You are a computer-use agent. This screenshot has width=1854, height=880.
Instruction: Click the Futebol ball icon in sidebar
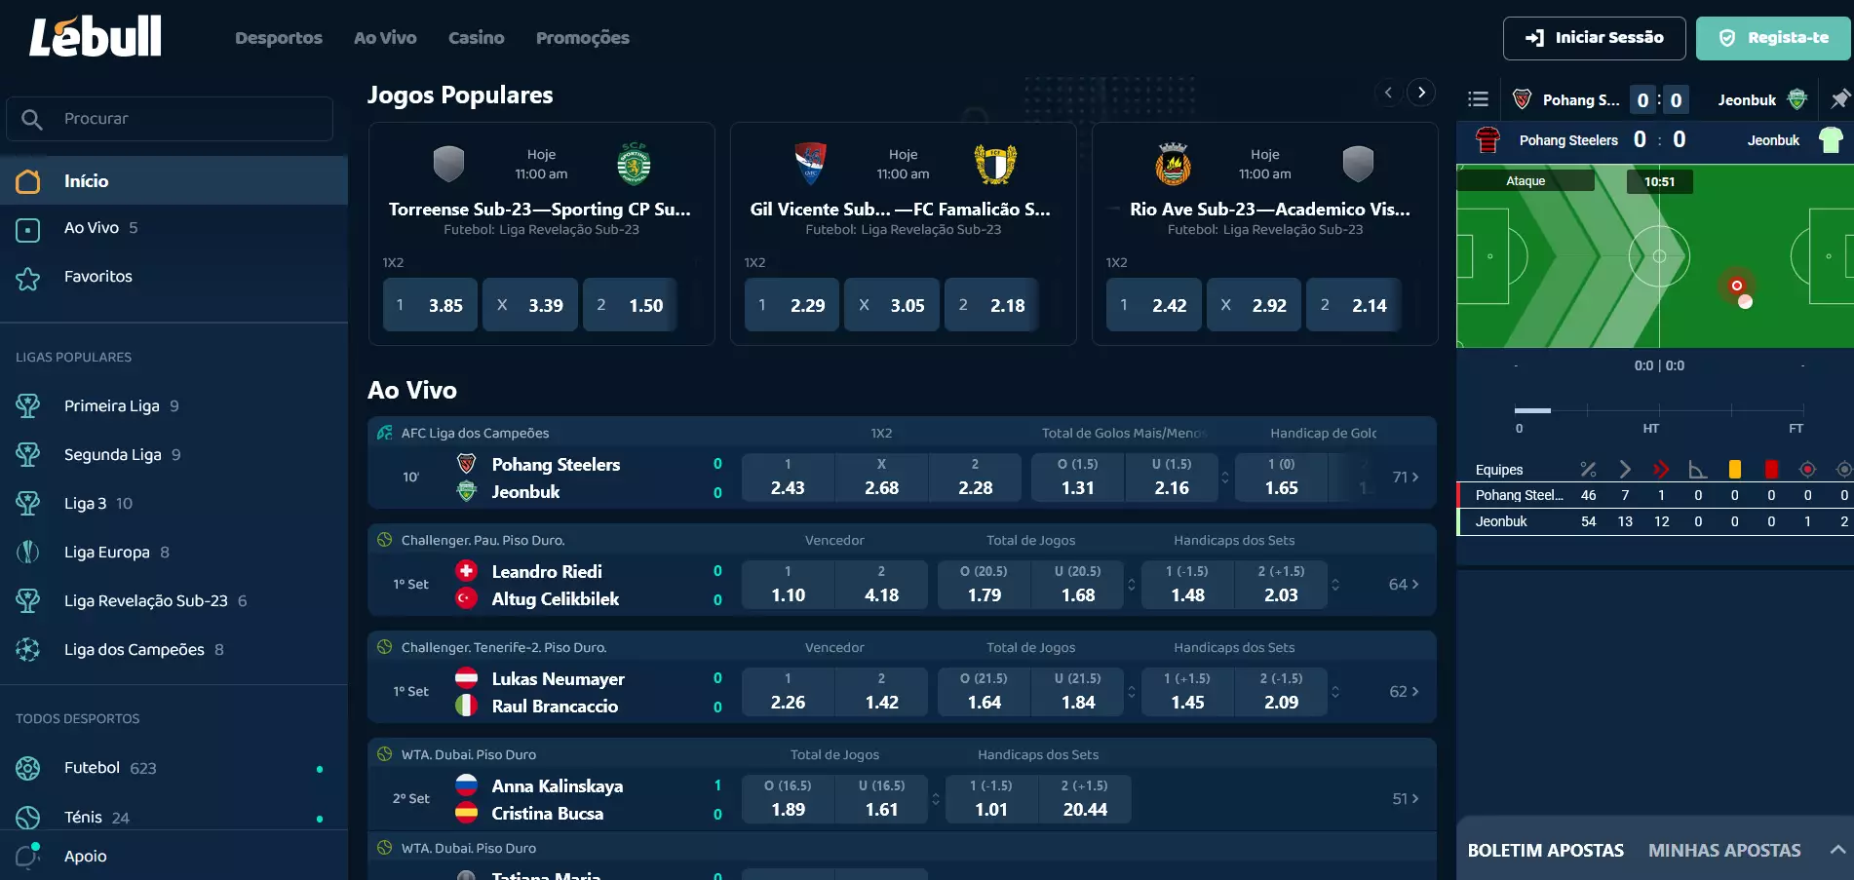[28, 769]
